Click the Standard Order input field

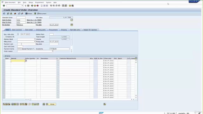click(x=21, y=17)
